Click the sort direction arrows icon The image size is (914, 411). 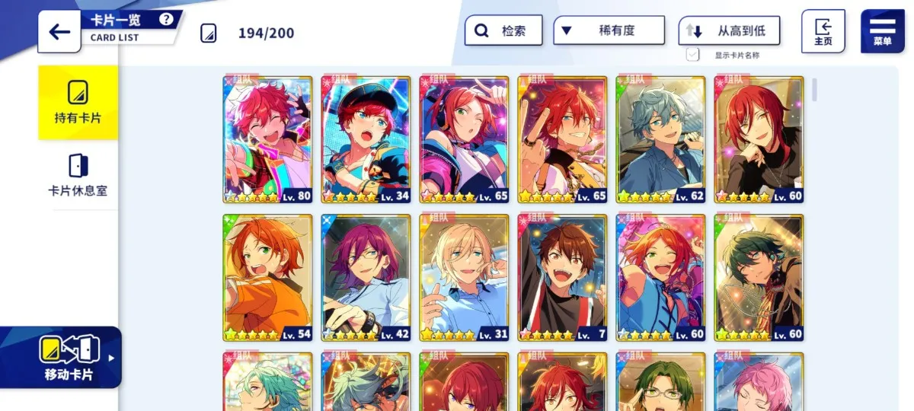tap(693, 31)
